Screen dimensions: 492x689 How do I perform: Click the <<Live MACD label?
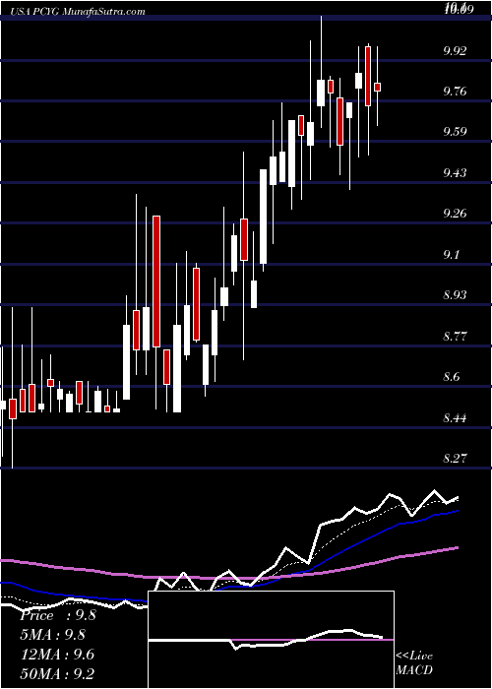click(x=414, y=663)
